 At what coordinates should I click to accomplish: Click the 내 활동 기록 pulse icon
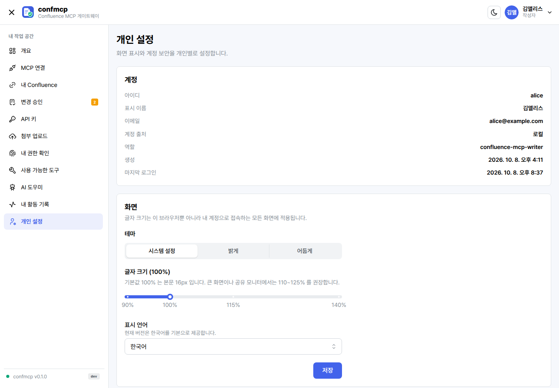click(x=12, y=204)
